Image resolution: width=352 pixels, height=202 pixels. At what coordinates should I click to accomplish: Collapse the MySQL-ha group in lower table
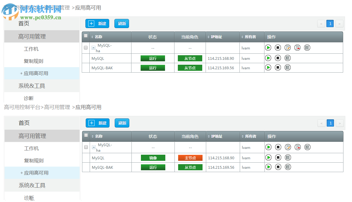pos(94,147)
